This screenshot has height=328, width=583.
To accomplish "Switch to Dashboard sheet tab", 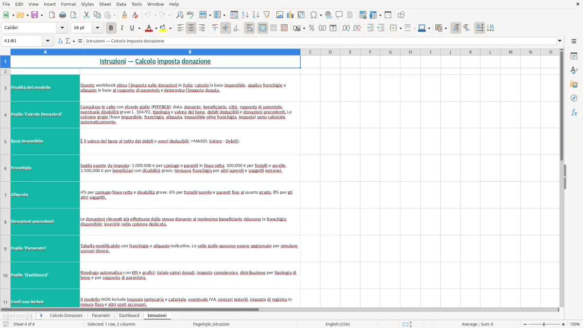I will tap(129, 315).
